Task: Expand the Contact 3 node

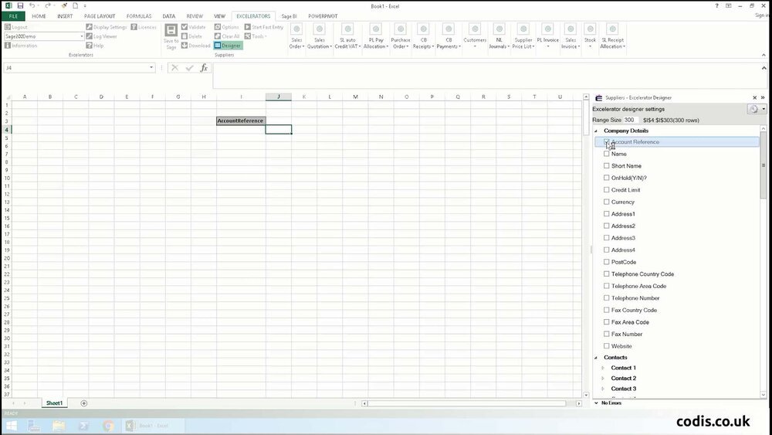Action: [603, 389]
